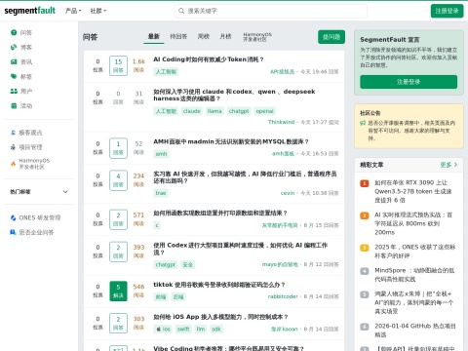Click rank 2 badge in 精彩文章
468x351 pixels.
click(365, 215)
